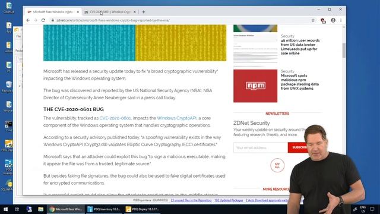Open the npm logo thumbnail
Image resolution: width=380 pixels, height=214 pixels.
(x=255, y=86)
